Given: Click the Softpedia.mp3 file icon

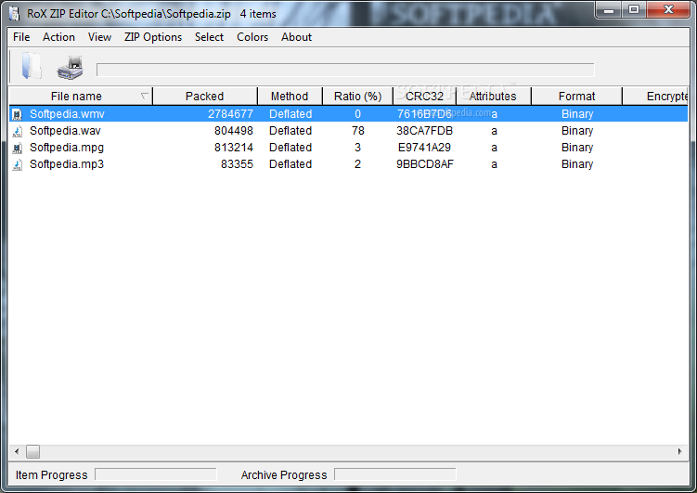Looking at the screenshot, I should 18,164.
